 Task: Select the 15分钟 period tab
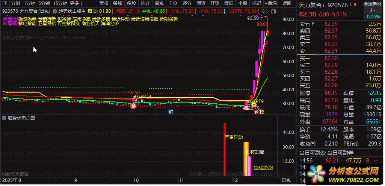(x=60, y=3)
